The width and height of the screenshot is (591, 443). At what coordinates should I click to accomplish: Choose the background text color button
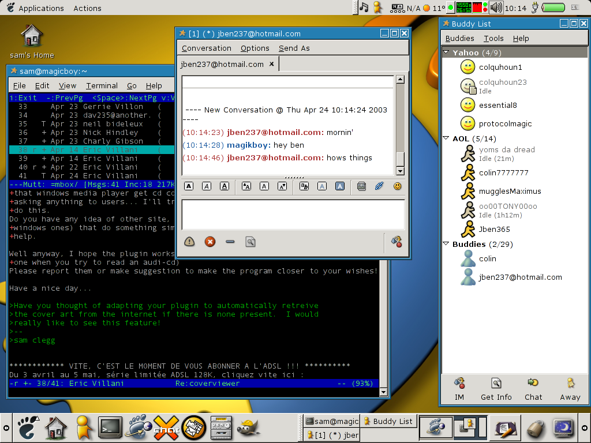[340, 186]
